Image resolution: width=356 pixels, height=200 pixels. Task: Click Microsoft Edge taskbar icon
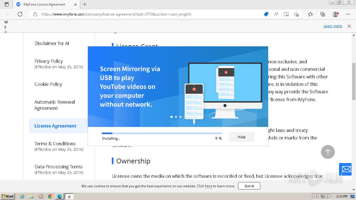pos(60,196)
